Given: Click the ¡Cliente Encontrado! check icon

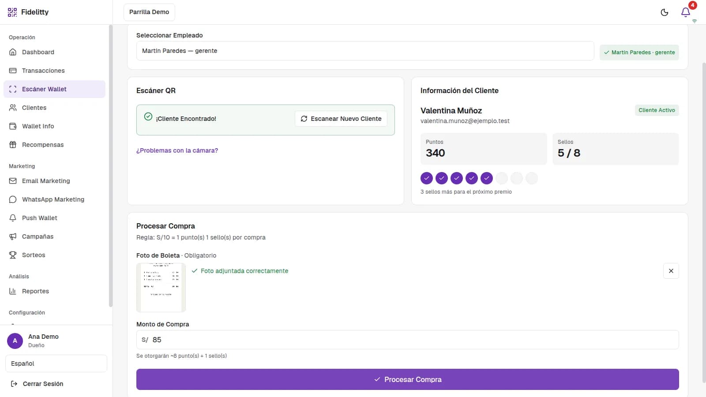Looking at the screenshot, I should coord(148,116).
